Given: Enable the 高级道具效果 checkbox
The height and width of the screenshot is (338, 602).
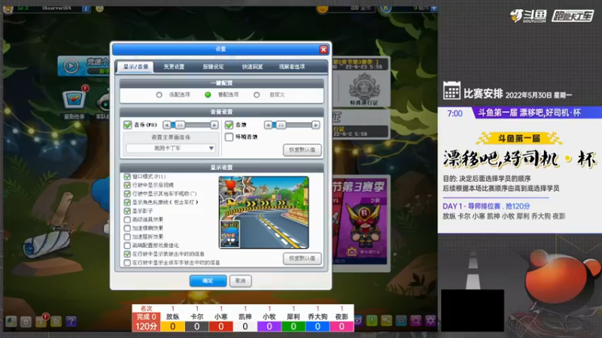Looking at the screenshot, I should click(x=127, y=219).
